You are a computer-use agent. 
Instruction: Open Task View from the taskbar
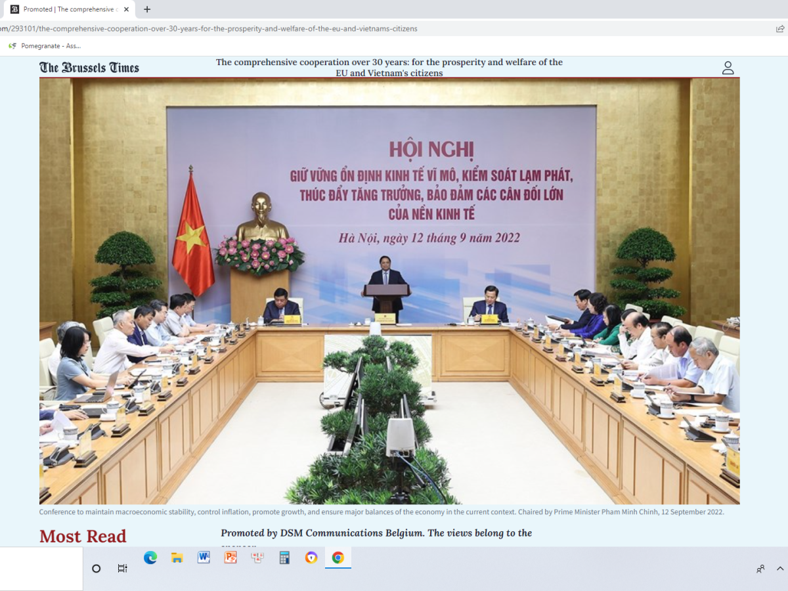coord(122,567)
